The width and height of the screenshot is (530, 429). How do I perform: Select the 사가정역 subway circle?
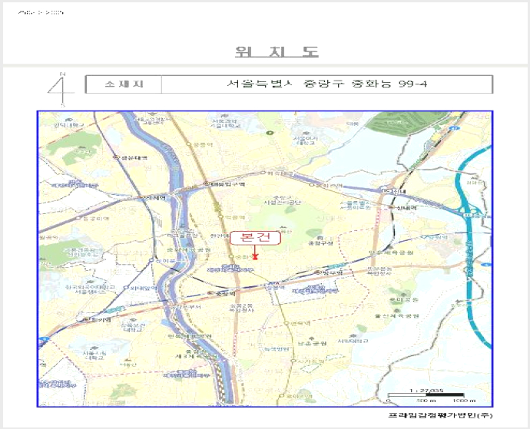pos(293,361)
